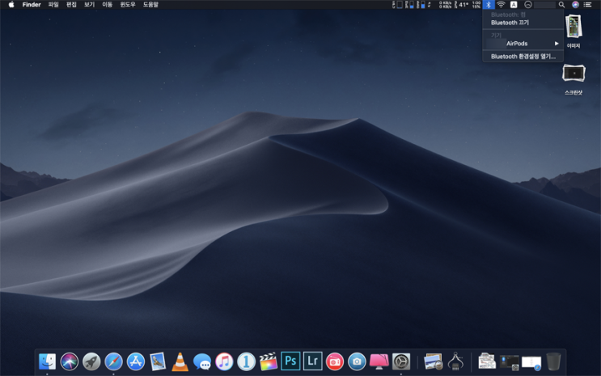Launch iTunes from the dock
Viewport: 601px width, 376px height.
point(224,361)
